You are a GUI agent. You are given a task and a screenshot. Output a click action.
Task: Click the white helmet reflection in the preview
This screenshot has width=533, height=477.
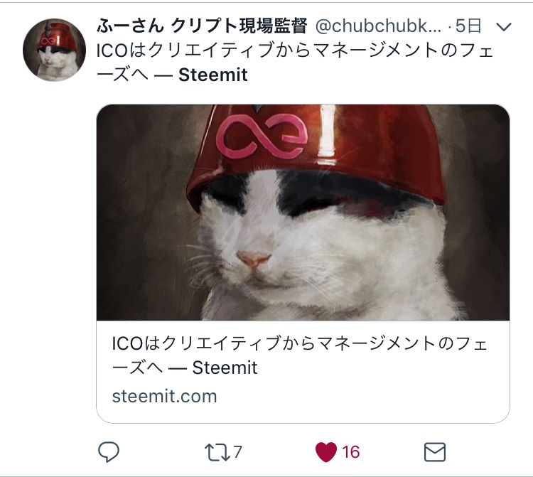click(328, 131)
